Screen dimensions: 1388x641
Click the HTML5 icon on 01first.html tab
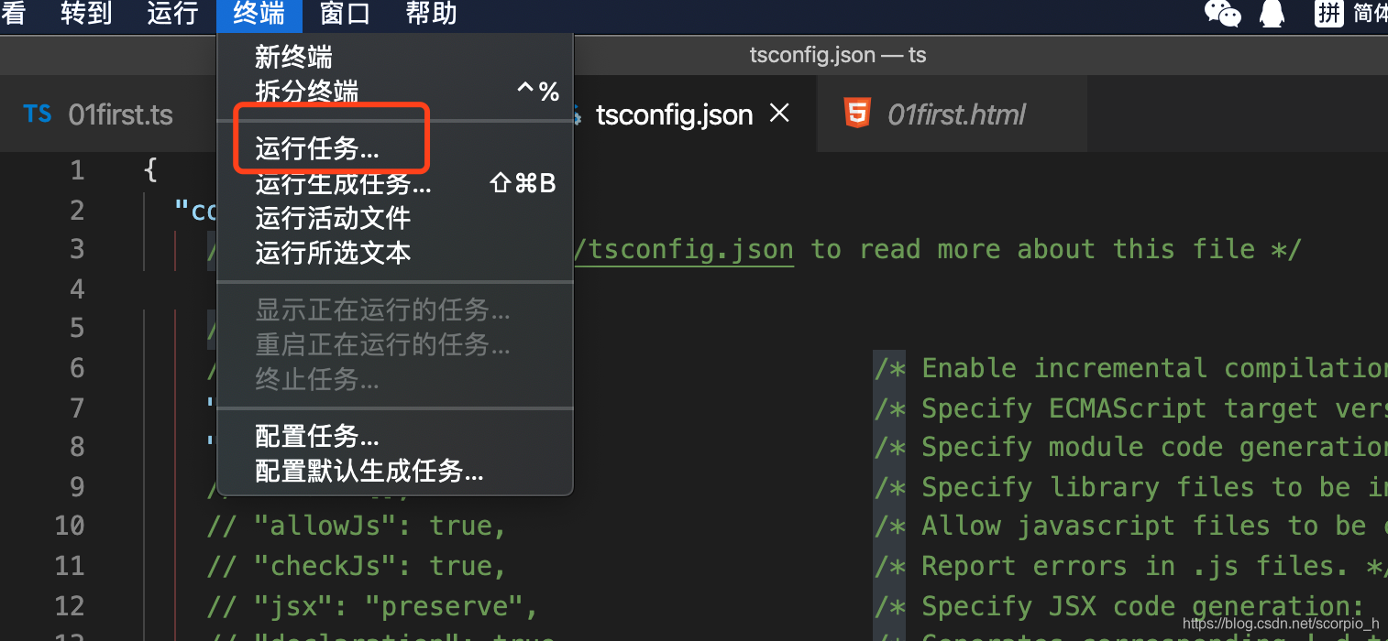pos(857,114)
